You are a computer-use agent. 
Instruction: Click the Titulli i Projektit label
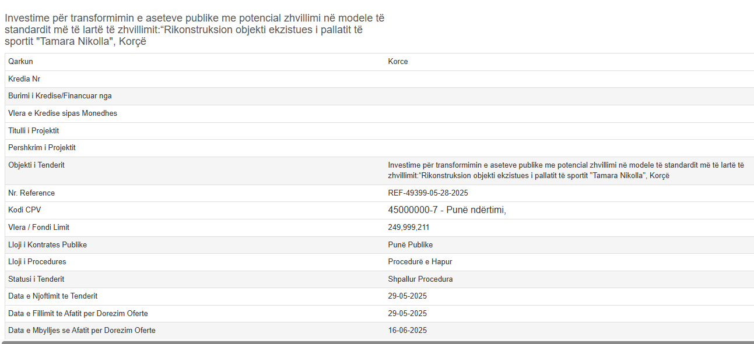click(x=33, y=131)
